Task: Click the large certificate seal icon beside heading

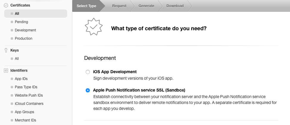Action: (x=94, y=27)
